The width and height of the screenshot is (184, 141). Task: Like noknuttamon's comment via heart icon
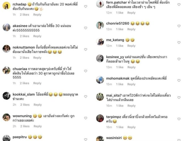(86, 49)
